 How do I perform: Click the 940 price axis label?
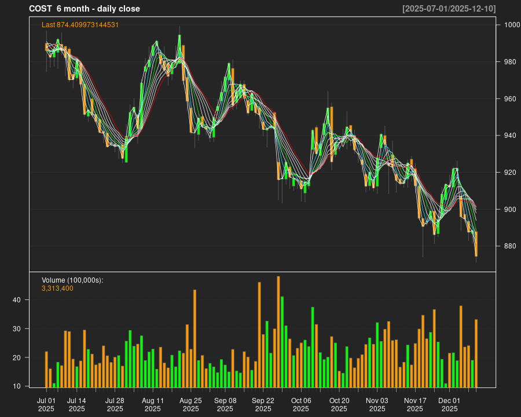coord(510,136)
